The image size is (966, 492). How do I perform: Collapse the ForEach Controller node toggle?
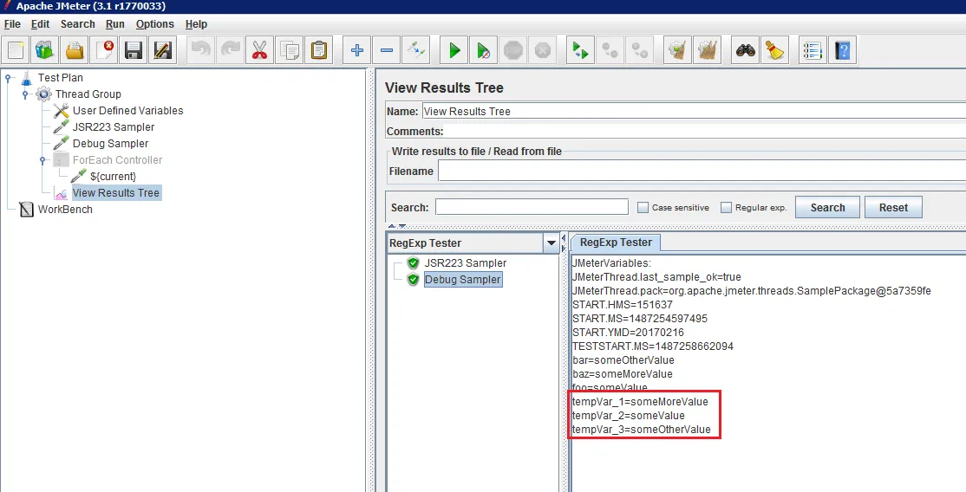[42, 160]
